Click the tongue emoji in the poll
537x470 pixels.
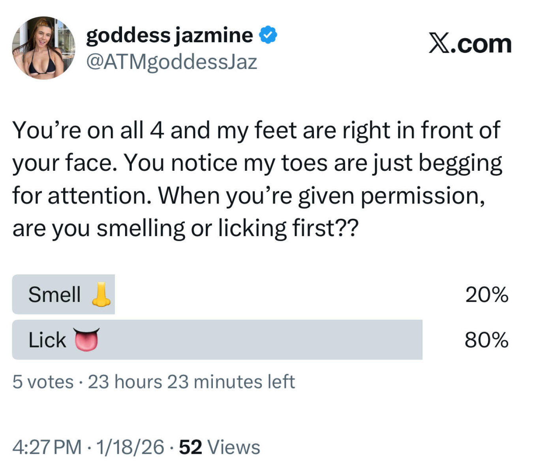pos(86,339)
